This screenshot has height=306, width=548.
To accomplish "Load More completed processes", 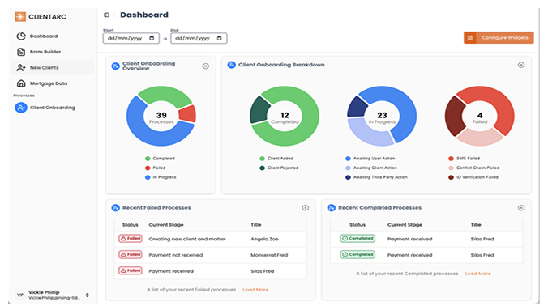I will coord(477,274).
